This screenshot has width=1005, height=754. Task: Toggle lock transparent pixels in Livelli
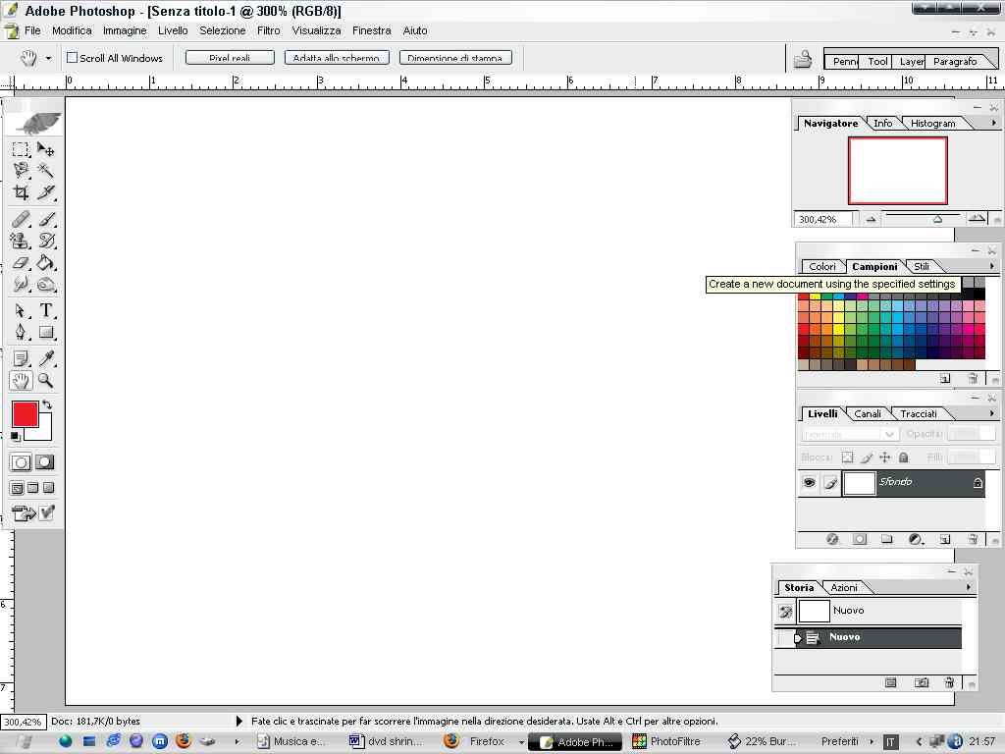pyautogui.click(x=847, y=458)
